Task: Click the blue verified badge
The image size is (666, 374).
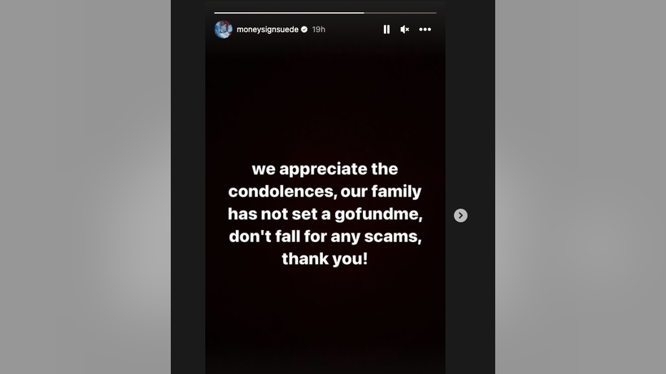Action: [x=304, y=29]
